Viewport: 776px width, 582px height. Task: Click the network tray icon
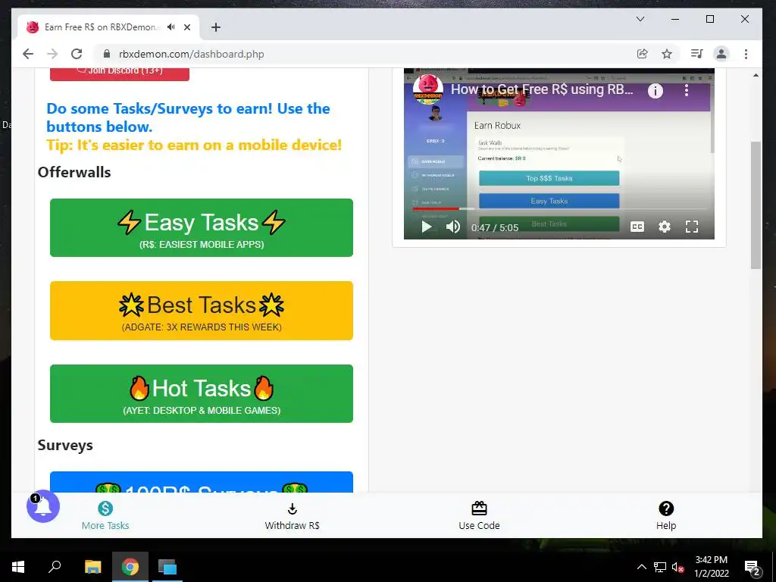(660, 567)
